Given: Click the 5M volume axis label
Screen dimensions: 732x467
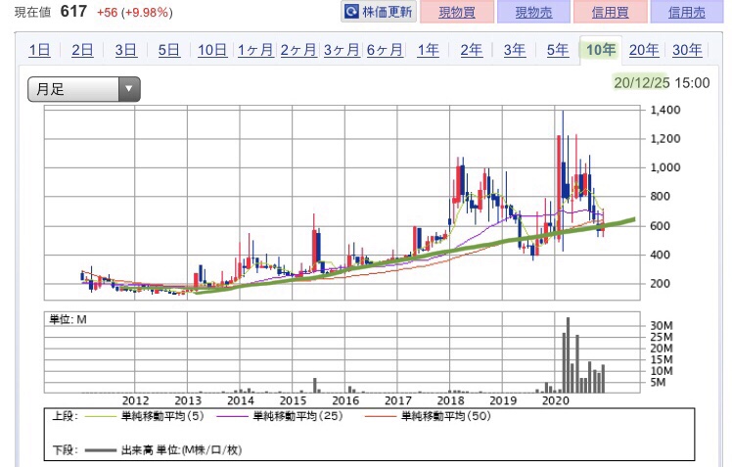Looking at the screenshot, I should tap(658, 383).
